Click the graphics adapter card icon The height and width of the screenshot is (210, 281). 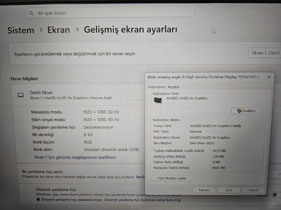(158, 101)
